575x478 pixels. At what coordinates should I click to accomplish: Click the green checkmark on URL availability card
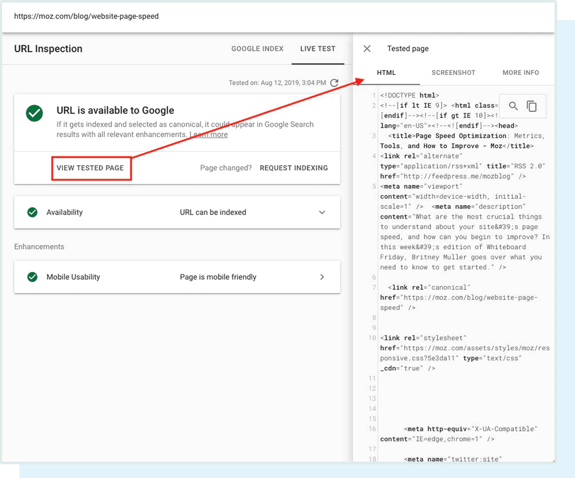point(34,114)
